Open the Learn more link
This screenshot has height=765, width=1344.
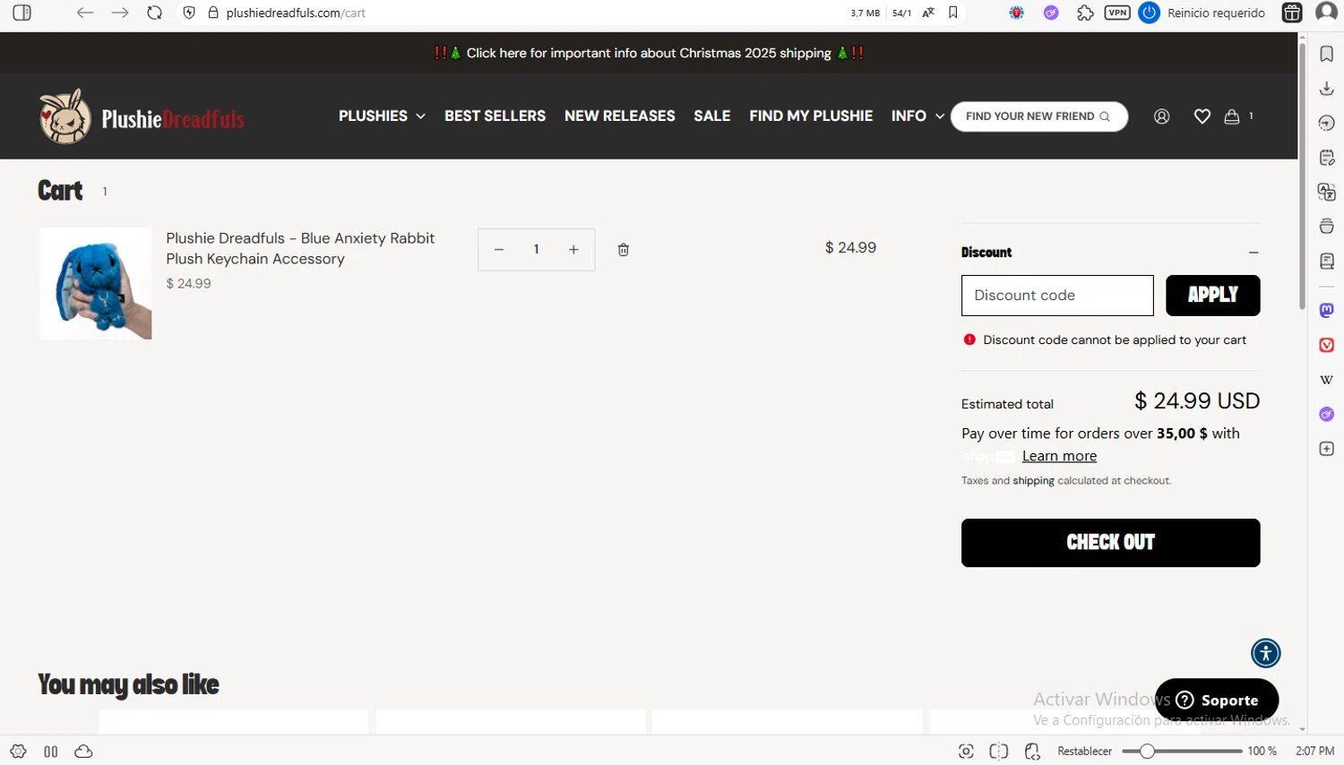[x=1059, y=456]
